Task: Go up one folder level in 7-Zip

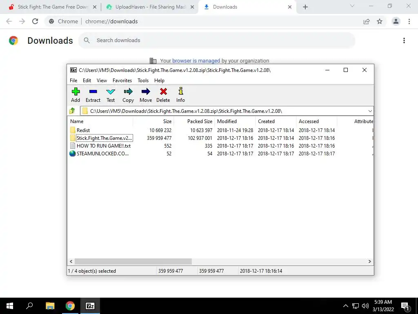Action: pos(72,111)
